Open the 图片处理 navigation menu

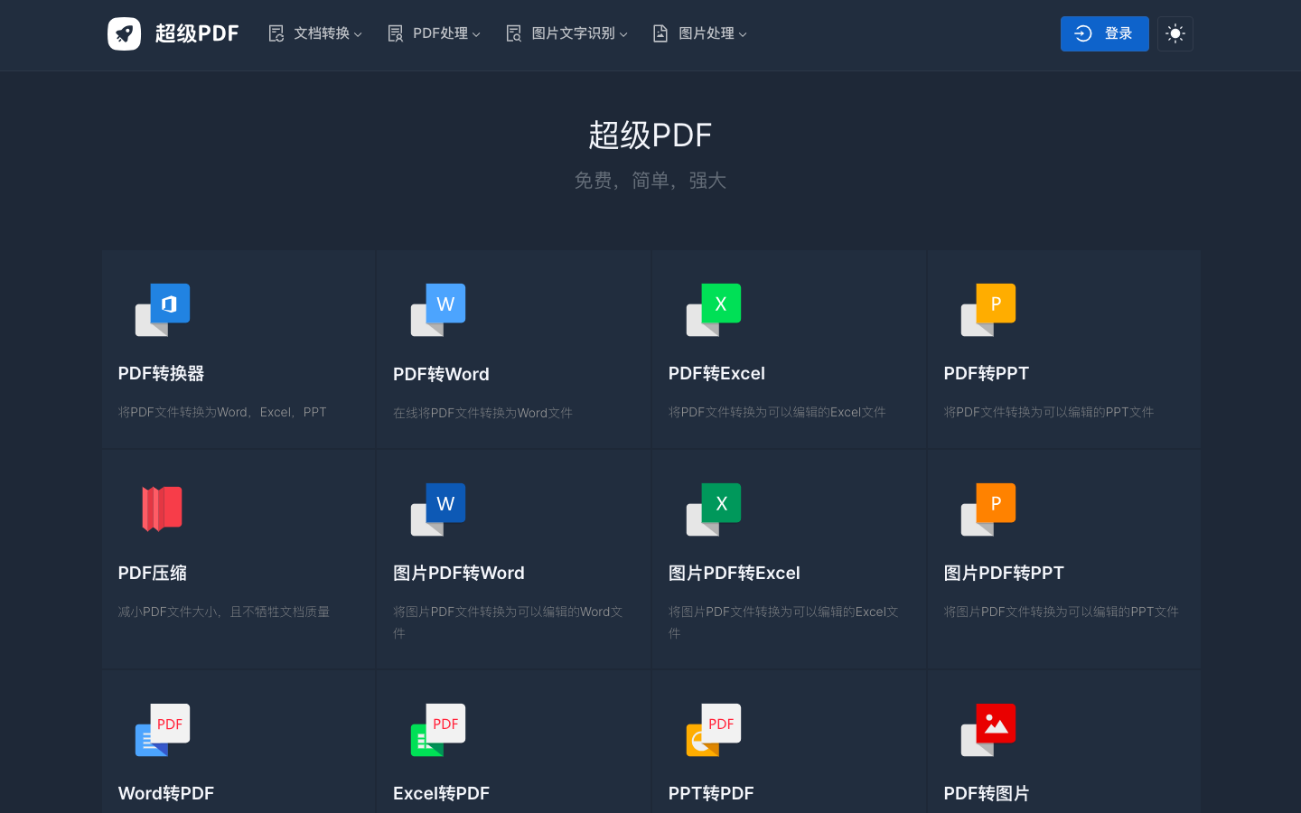point(700,33)
